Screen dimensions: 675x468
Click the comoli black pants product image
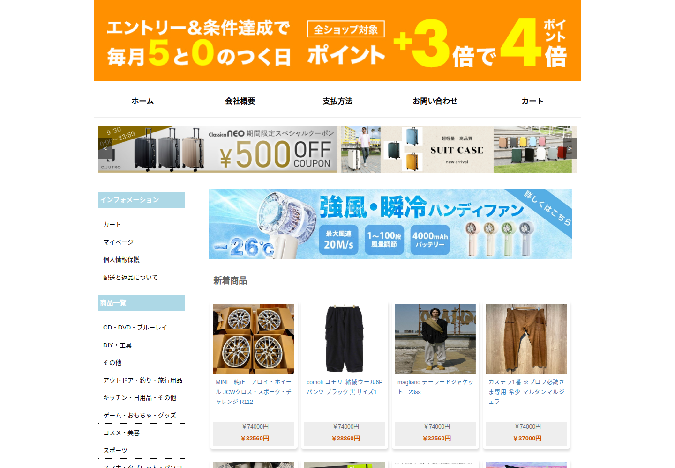(345, 339)
